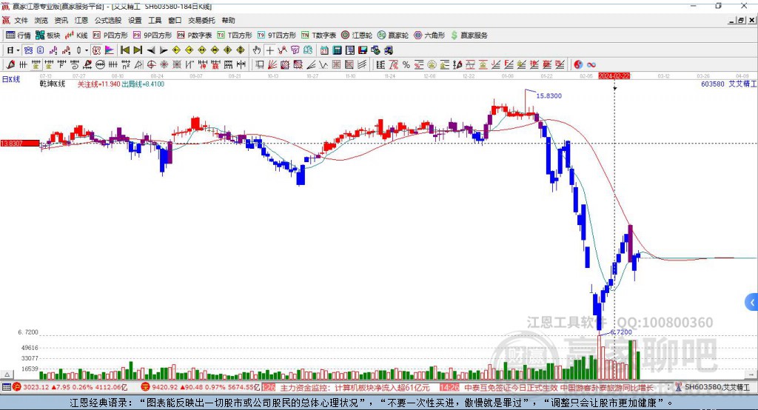Jump to first bar with skip-to-start icon

click(124, 50)
